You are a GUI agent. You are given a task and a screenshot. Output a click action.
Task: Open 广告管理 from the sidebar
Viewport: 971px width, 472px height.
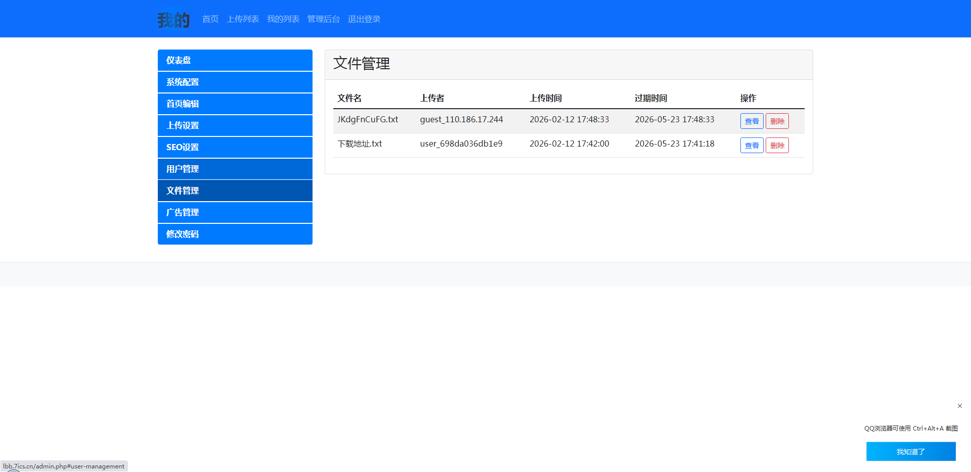(235, 212)
